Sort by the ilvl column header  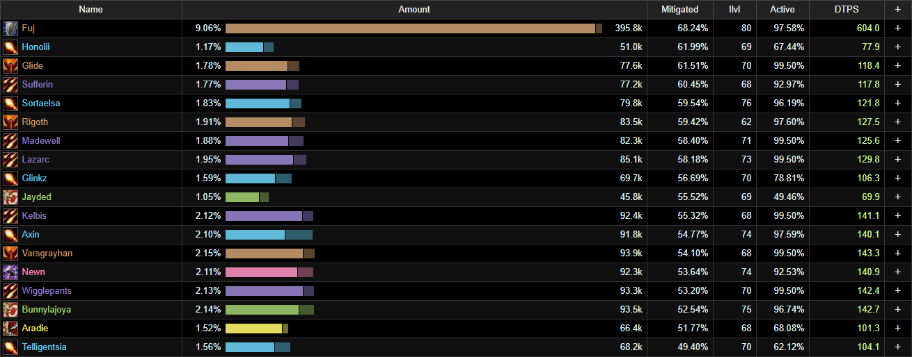point(734,10)
